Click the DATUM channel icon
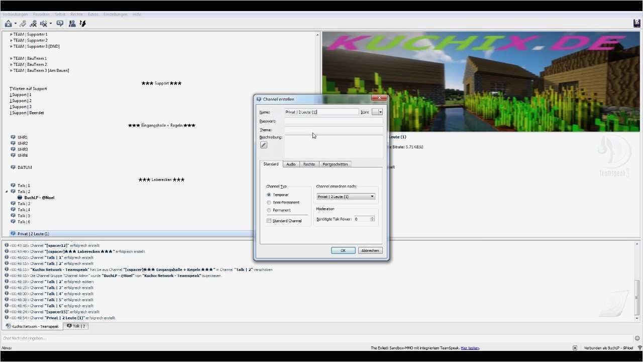 [x=13, y=167]
